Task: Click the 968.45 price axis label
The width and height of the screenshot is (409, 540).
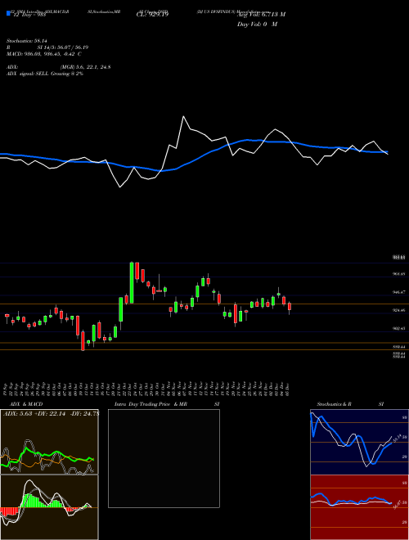Action: 398,274
